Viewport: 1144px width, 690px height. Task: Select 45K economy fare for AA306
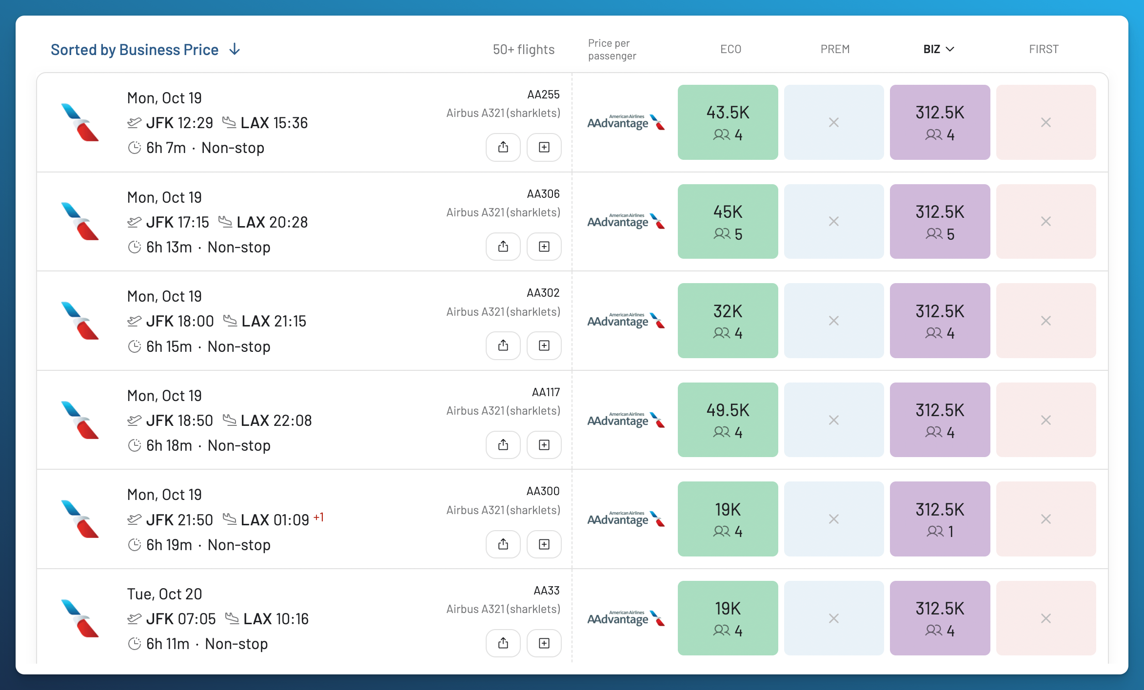coord(728,221)
